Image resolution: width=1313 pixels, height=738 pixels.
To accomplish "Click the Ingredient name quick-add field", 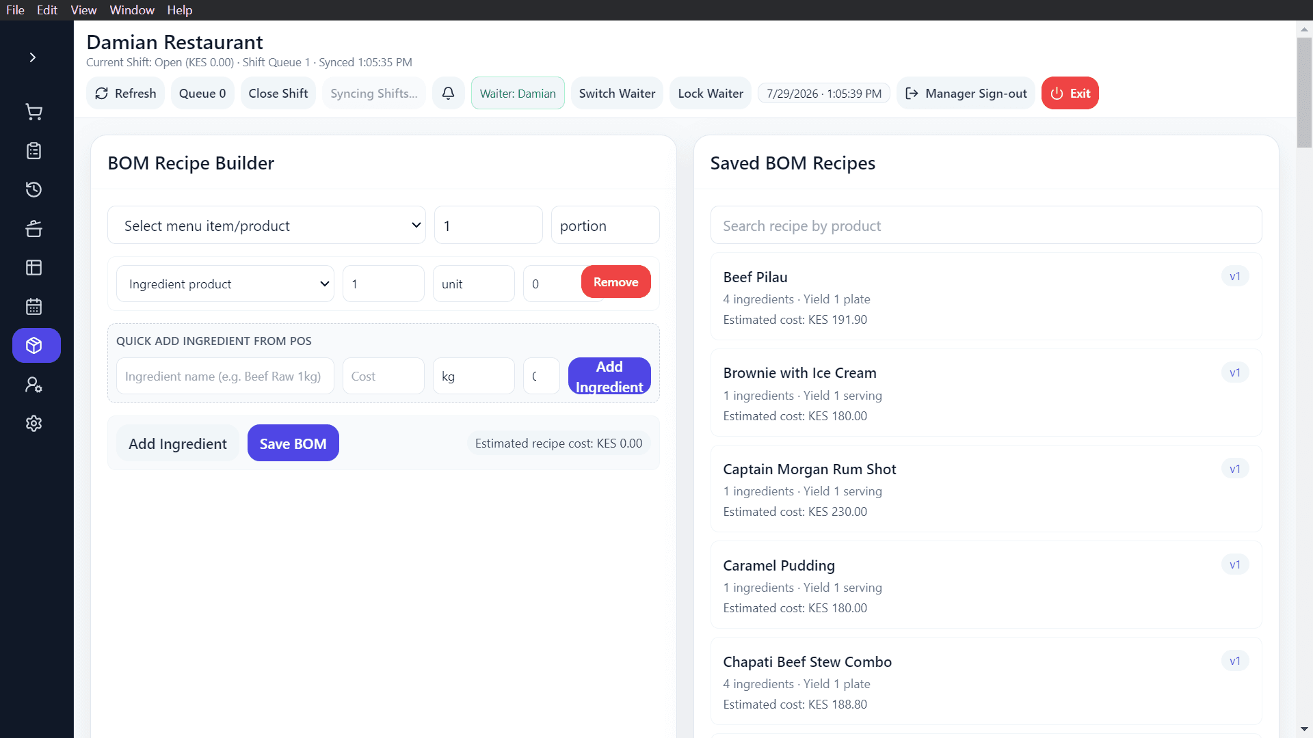I will [225, 376].
